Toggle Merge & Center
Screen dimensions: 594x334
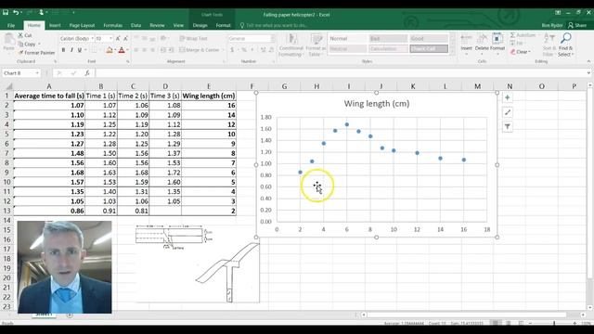pyautogui.click(x=200, y=50)
